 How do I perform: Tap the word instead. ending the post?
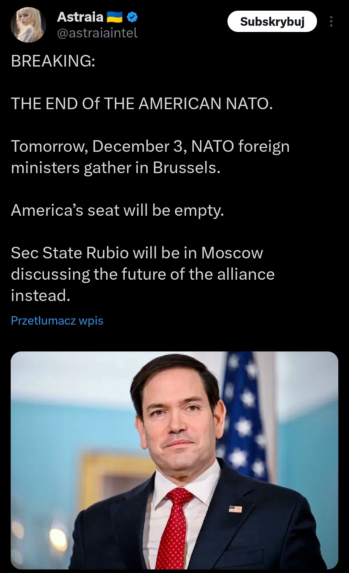click(x=40, y=295)
